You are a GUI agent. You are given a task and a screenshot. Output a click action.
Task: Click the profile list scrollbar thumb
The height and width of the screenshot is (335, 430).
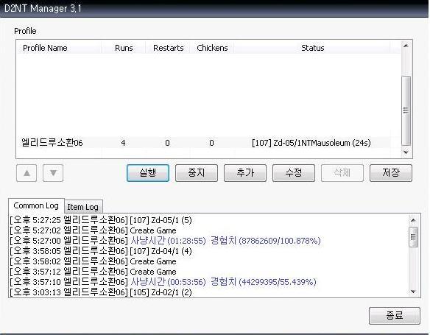[x=406, y=110]
